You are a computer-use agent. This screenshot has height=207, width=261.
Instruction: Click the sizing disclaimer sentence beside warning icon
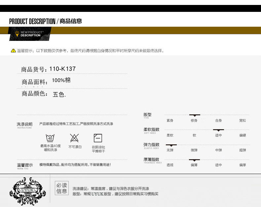pyautogui.click(x=91, y=51)
